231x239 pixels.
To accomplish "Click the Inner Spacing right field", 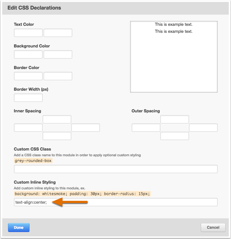I will (86, 128).
